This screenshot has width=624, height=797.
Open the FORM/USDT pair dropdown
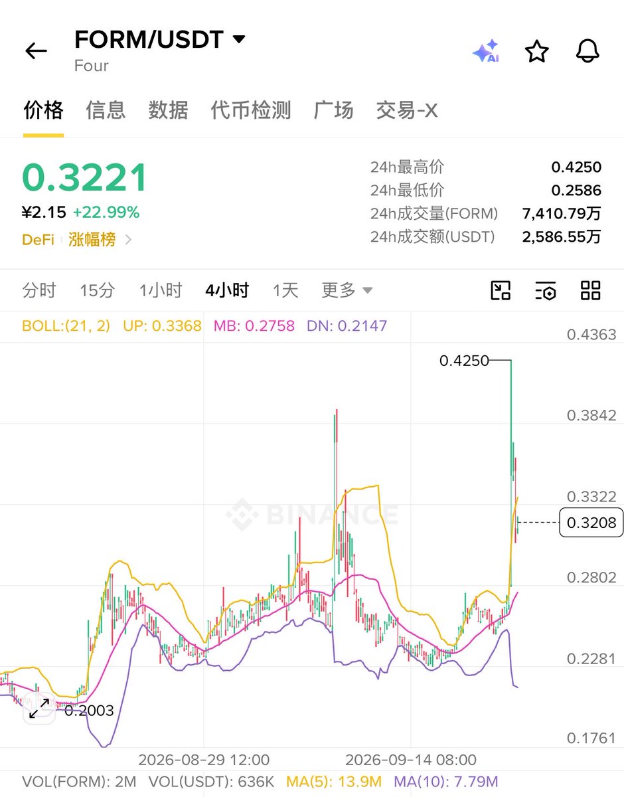(239, 40)
